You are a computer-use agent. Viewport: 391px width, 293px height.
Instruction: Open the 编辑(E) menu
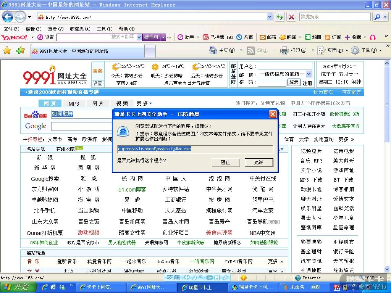click(x=34, y=29)
